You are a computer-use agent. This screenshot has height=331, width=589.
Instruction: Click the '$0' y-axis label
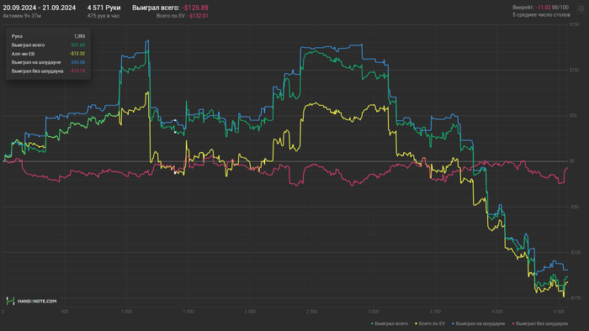coord(571,160)
